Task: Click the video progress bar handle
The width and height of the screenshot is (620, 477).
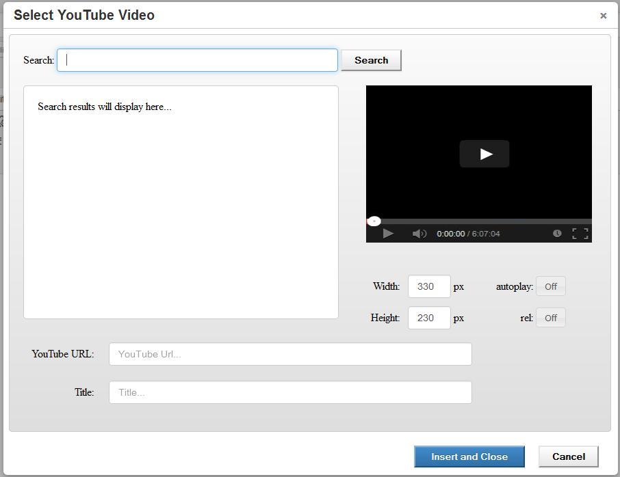Action: [x=374, y=221]
